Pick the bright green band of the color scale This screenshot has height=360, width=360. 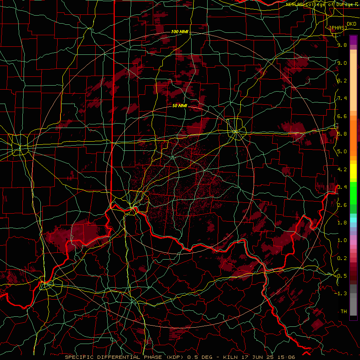pos(353,194)
